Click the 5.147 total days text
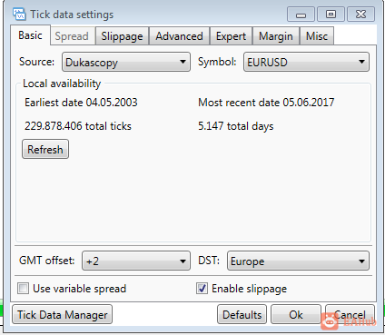 (236, 126)
